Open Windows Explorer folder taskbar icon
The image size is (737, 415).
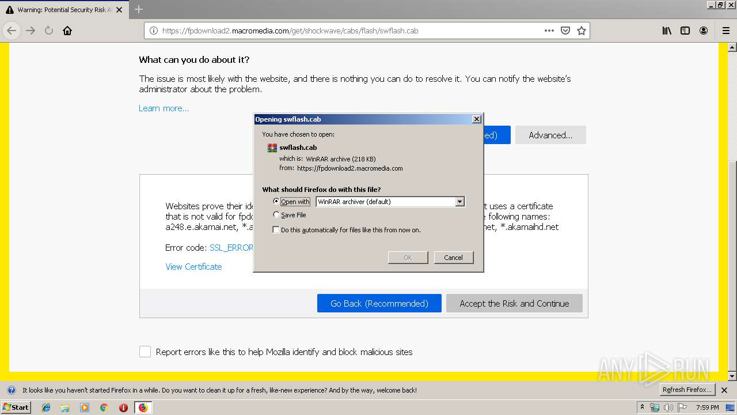pos(65,408)
